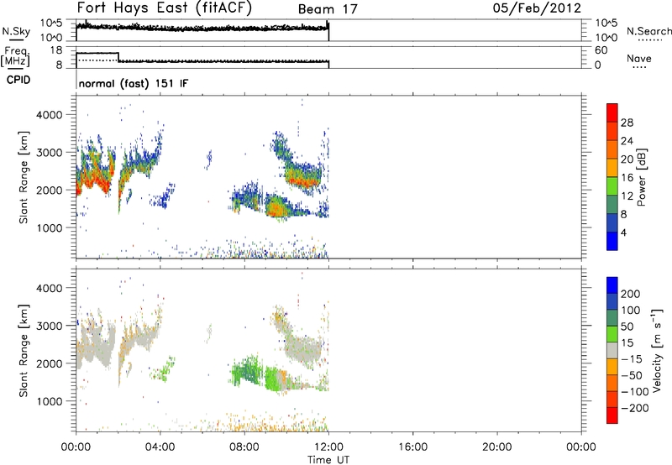
Task: Click the 'Power [dB]' colorbar label
Action: [x=642, y=177]
